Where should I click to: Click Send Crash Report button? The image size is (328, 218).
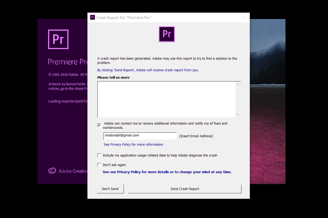click(x=185, y=189)
